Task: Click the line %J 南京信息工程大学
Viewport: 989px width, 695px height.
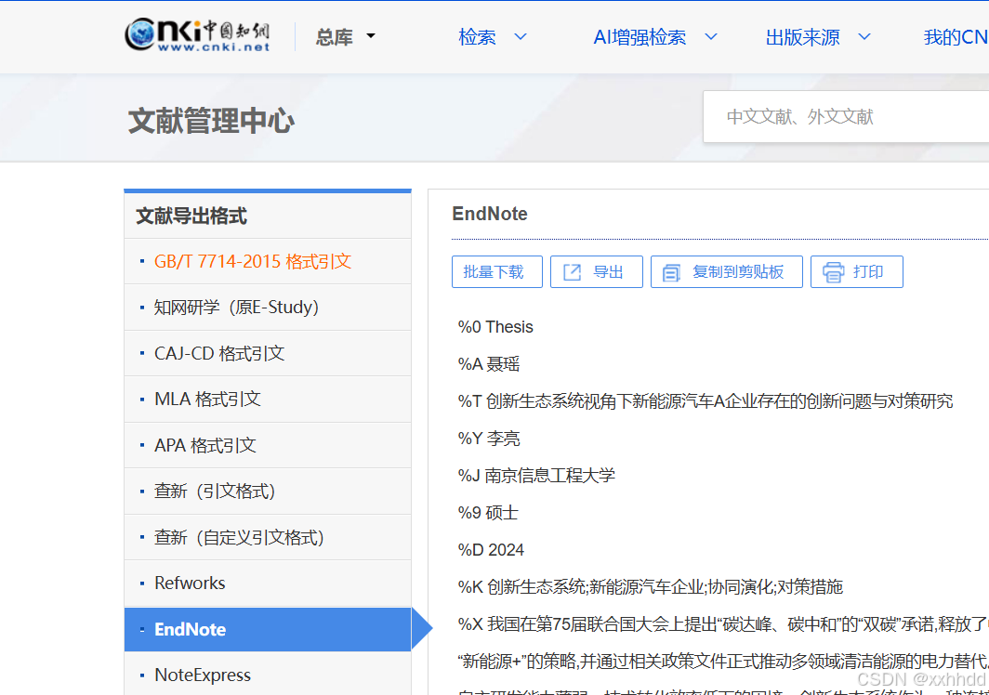Action: click(536, 476)
